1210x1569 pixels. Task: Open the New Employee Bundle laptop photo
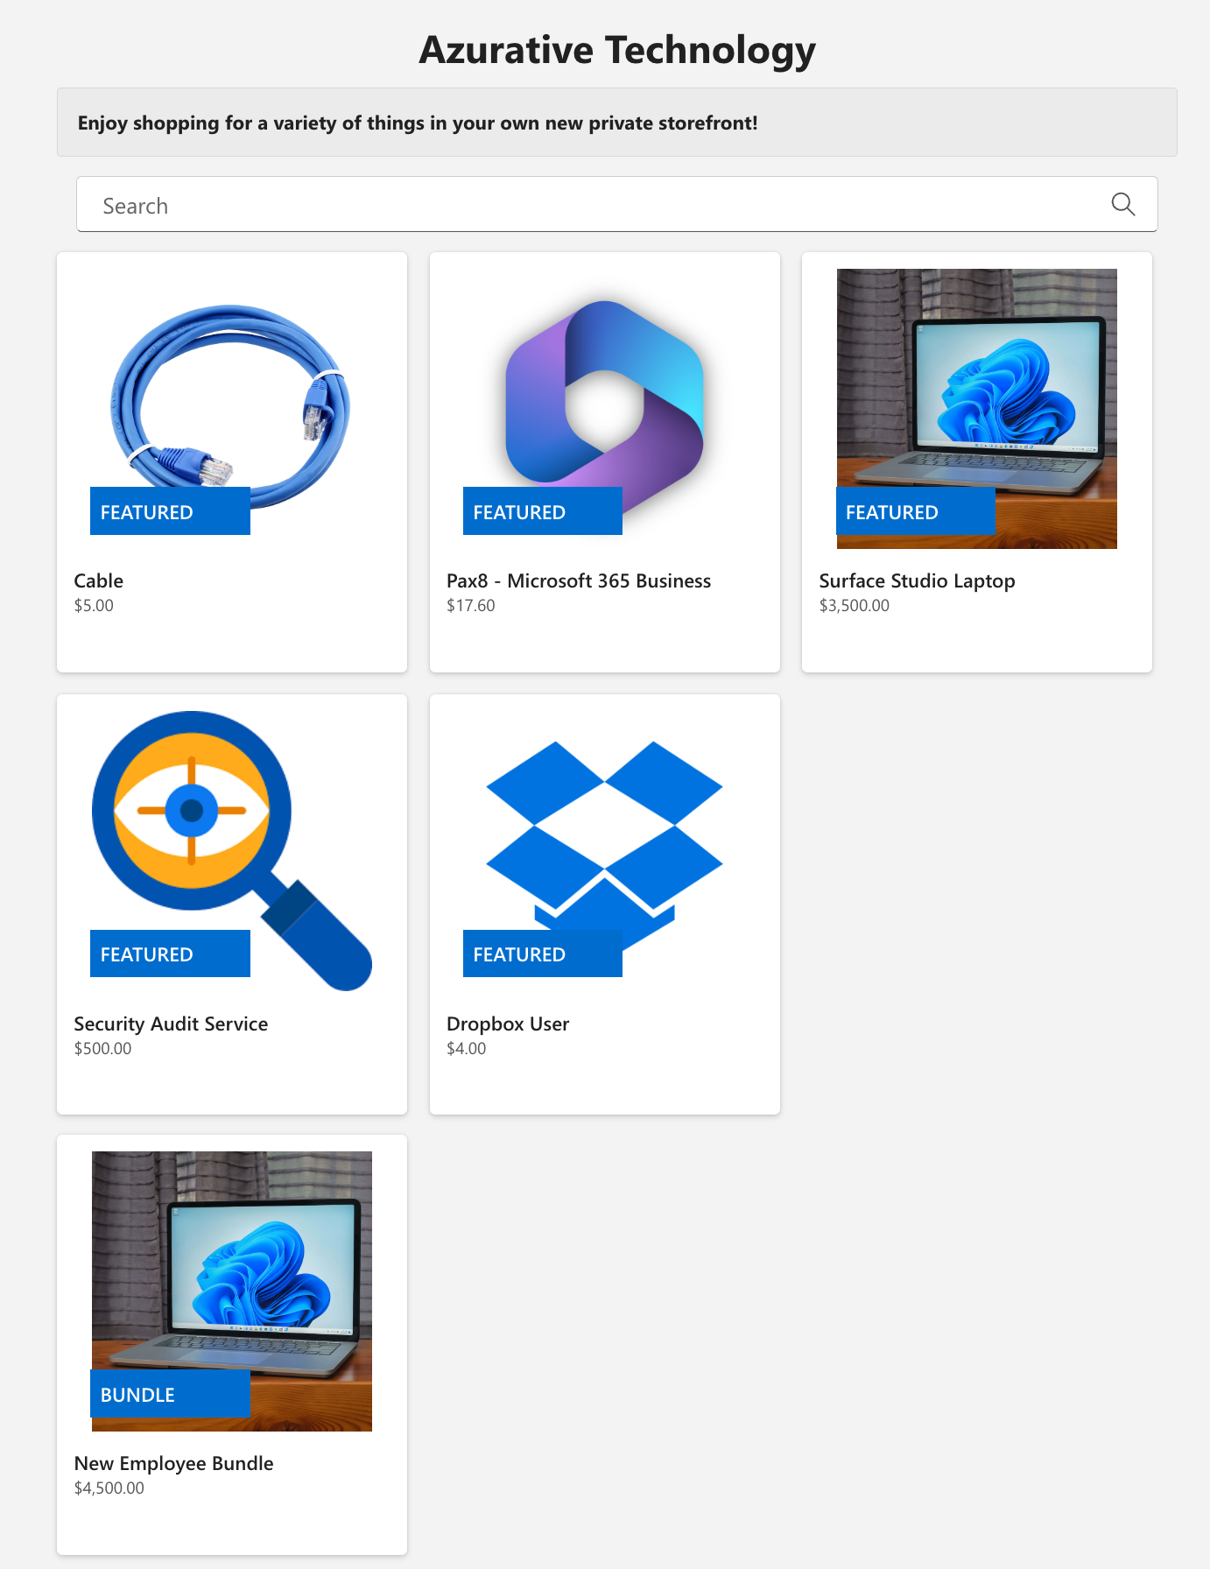(231, 1291)
